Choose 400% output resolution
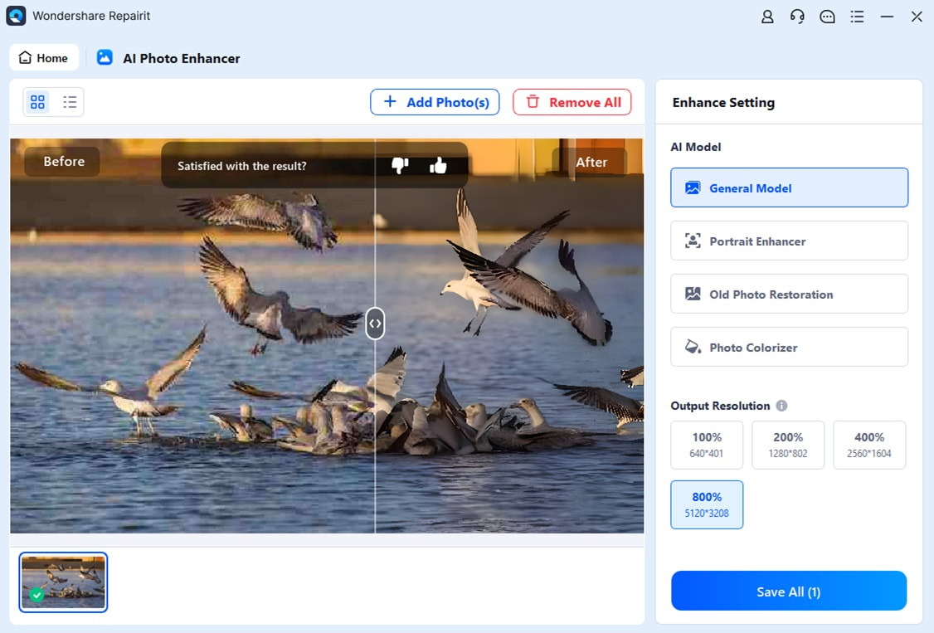This screenshot has height=633, width=934. tap(869, 445)
